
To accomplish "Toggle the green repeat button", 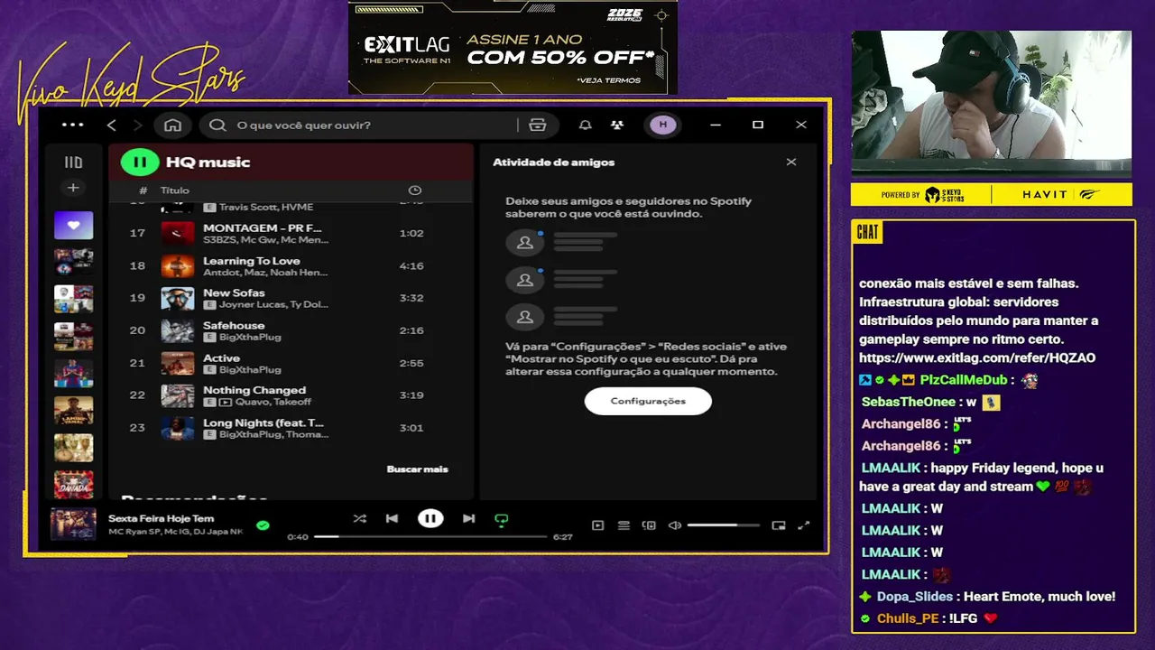I will pyautogui.click(x=501, y=519).
